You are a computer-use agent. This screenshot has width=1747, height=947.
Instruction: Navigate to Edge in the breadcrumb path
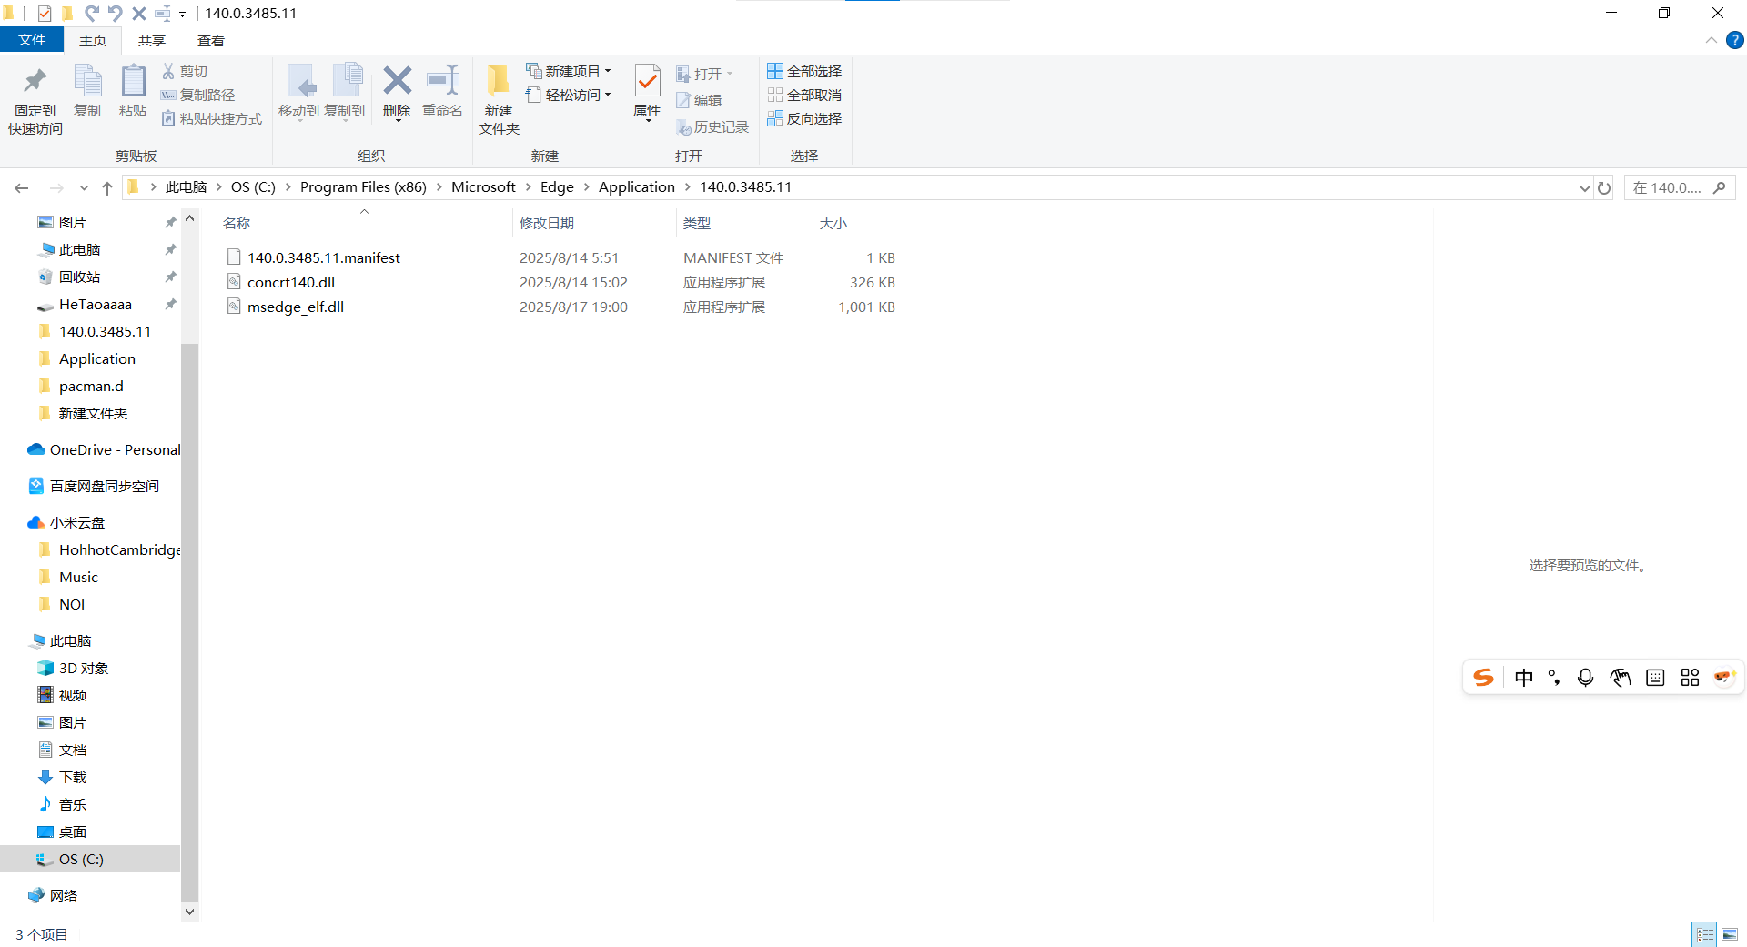[557, 186]
